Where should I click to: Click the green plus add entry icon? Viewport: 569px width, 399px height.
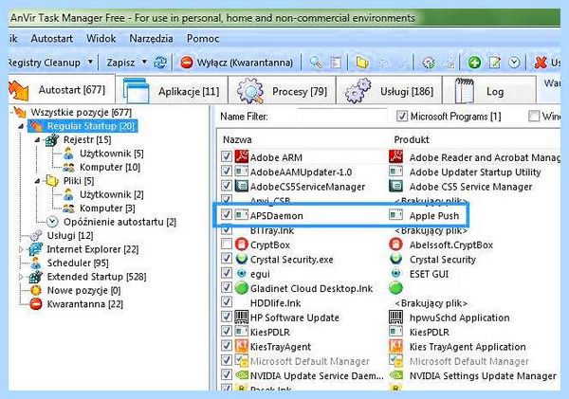(x=474, y=63)
